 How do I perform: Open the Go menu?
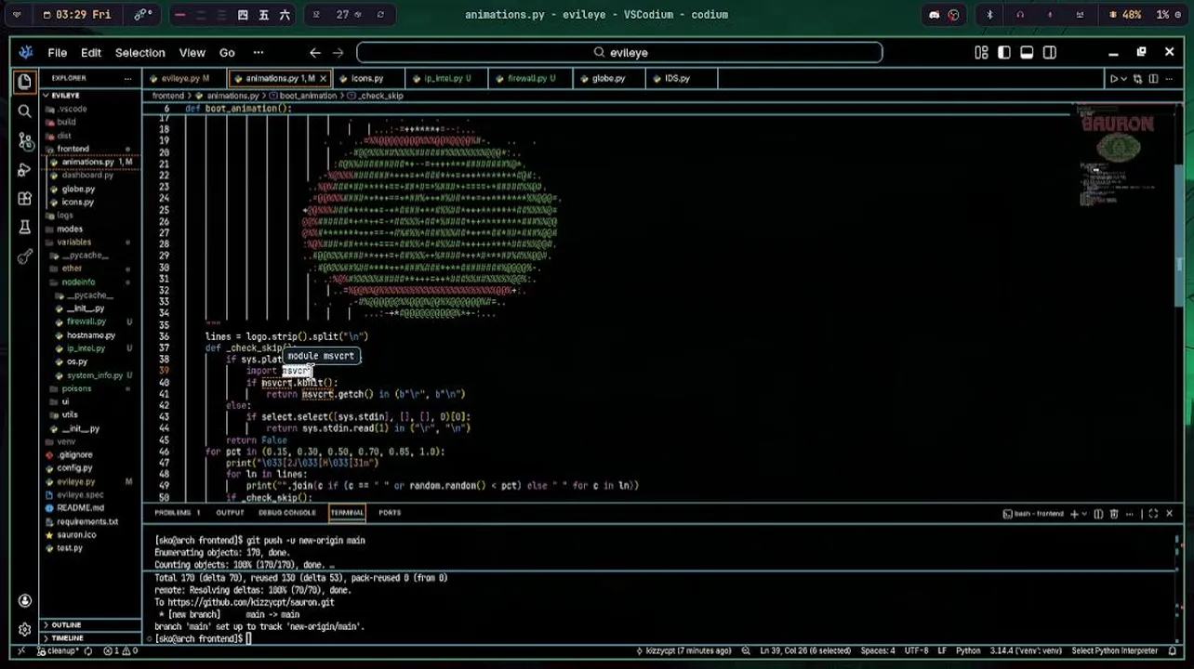click(x=227, y=53)
